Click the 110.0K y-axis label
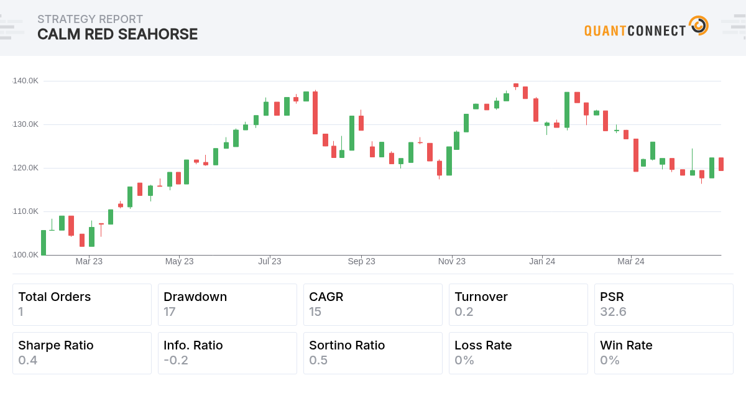Screen dimensions: 746x393 (x=25, y=211)
